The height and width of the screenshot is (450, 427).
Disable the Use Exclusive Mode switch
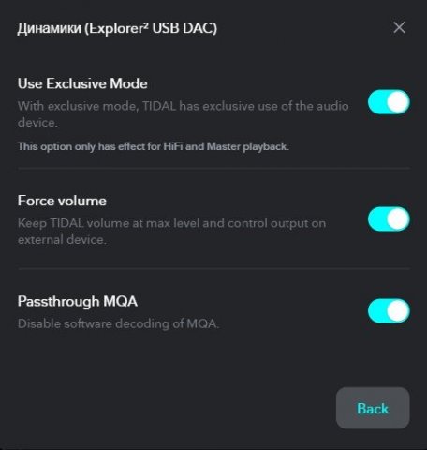(389, 102)
